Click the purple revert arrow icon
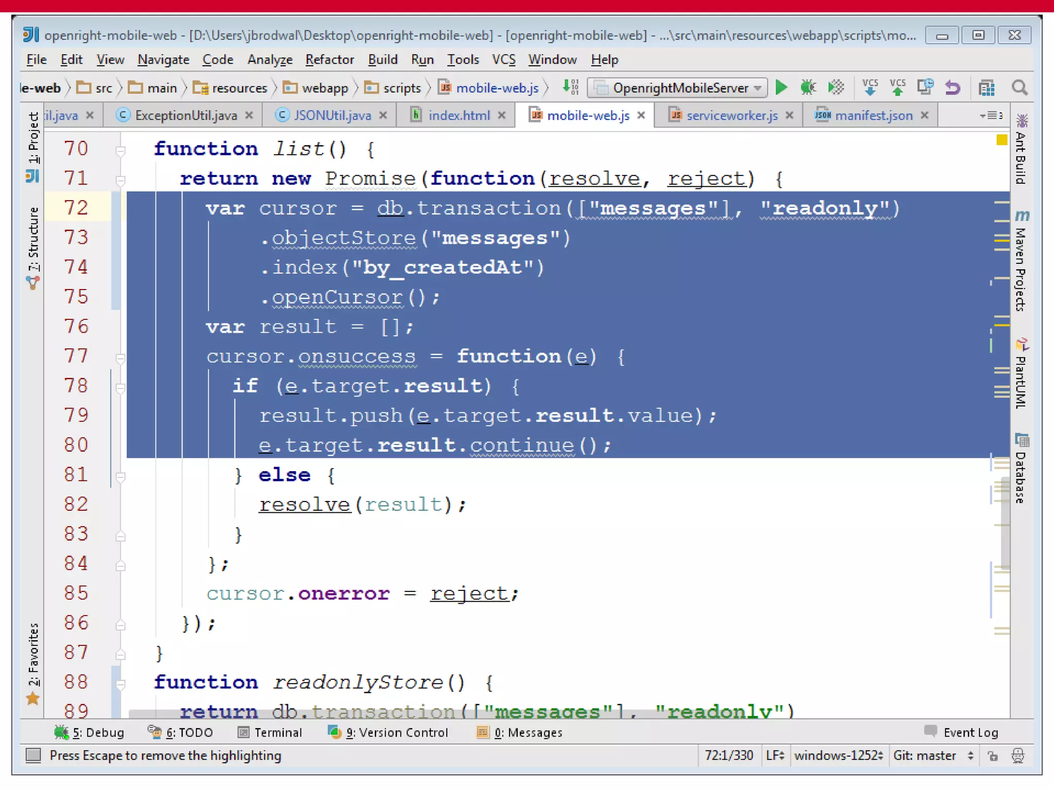Viewport: 1054px width, 790px height. 953,87
